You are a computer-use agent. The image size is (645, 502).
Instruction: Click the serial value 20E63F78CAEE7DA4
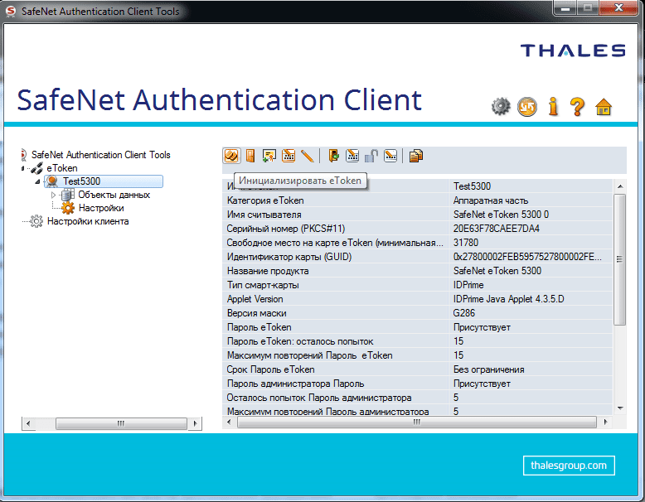[497, 229]
